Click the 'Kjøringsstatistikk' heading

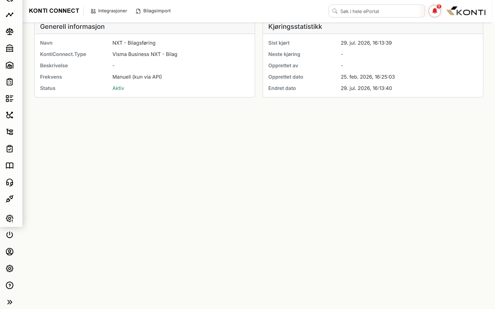pos(295,27)
